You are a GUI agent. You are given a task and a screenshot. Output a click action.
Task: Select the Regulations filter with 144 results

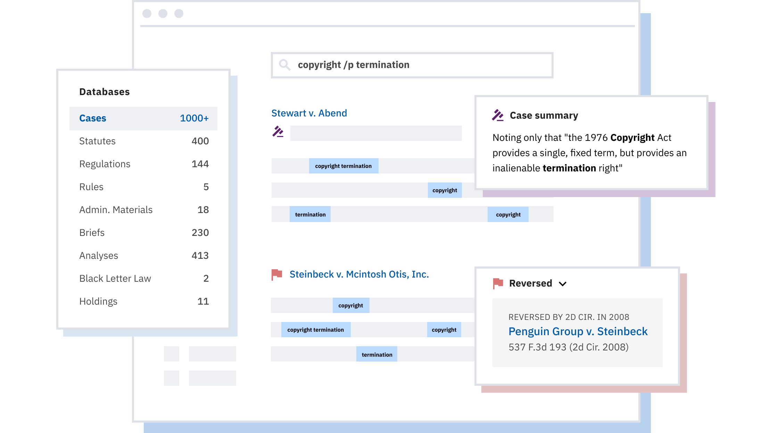pos(105,164)
